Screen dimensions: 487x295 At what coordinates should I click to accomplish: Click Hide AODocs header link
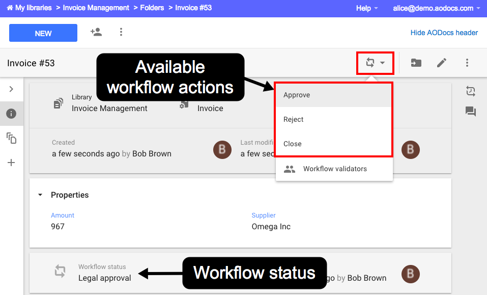(x=444, y=33)
